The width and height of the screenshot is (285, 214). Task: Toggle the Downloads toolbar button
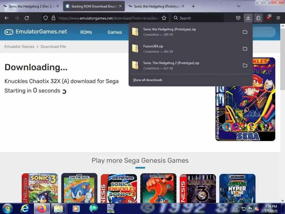248,18
